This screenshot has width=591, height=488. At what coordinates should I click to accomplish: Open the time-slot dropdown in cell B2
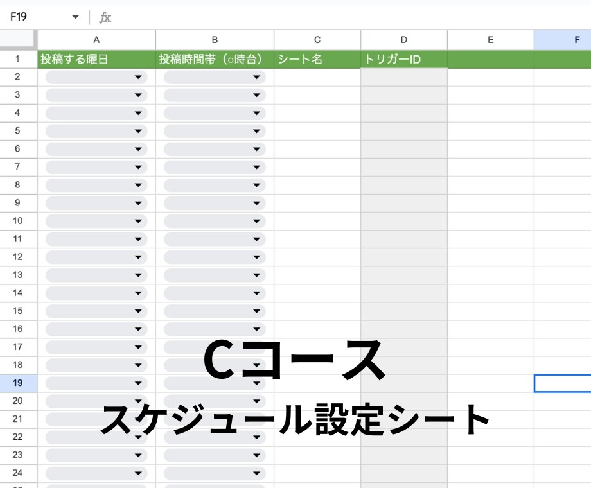(257, 77)
